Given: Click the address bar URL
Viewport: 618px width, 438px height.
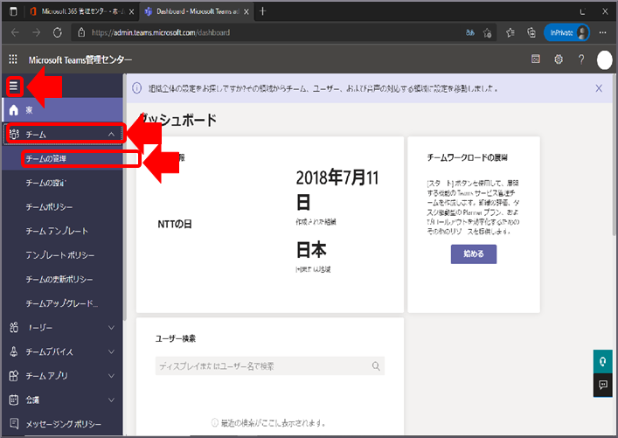Looking at the screenshot, I should tap(161, 32).
